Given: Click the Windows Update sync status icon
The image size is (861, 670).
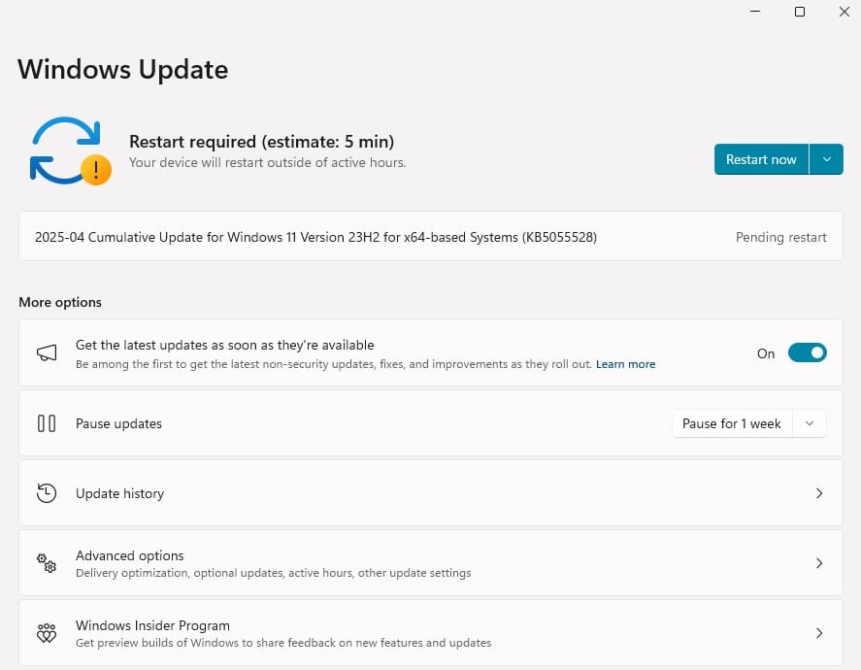Looking at the screenshot, I should coord(70,151).
